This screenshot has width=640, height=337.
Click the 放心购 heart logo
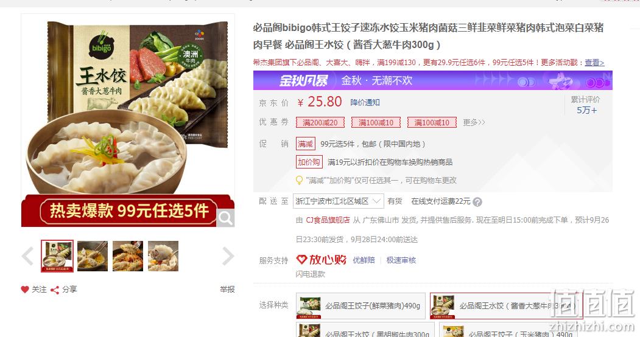click(322, 260)
